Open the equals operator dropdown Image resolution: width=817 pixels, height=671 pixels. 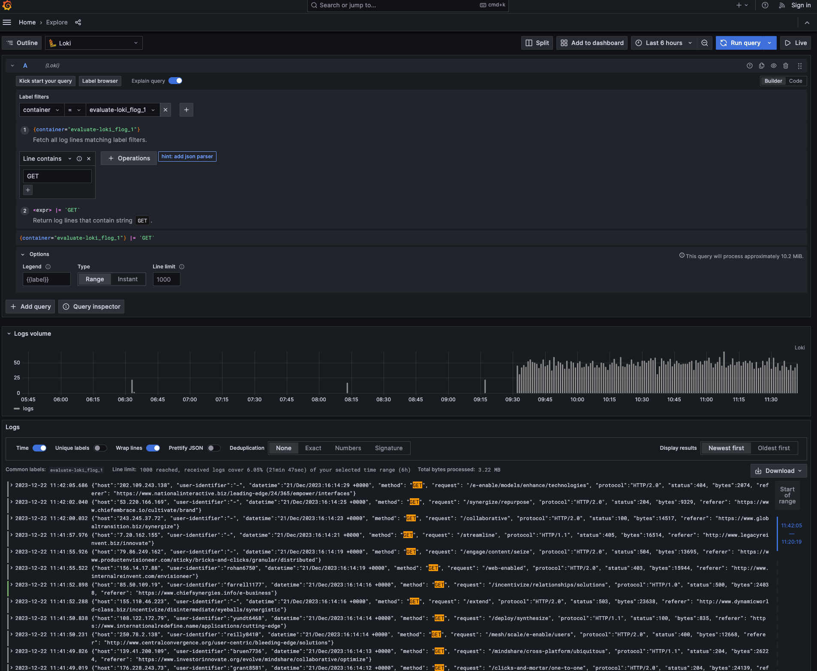(75, 110)
